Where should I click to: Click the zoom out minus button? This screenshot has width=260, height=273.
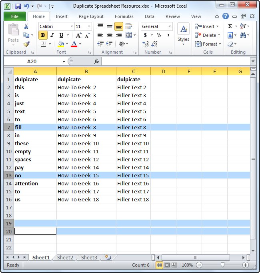[199, 265]
